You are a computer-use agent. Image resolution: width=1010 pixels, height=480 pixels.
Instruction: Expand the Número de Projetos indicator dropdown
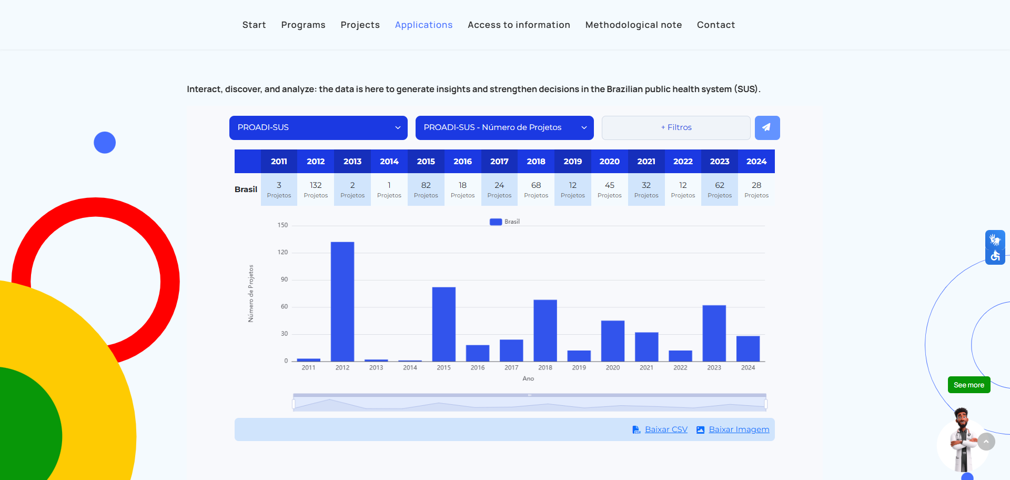tap(504, 128)
